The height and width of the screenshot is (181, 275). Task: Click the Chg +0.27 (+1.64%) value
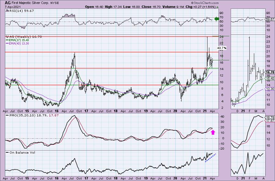click(200, 7)
